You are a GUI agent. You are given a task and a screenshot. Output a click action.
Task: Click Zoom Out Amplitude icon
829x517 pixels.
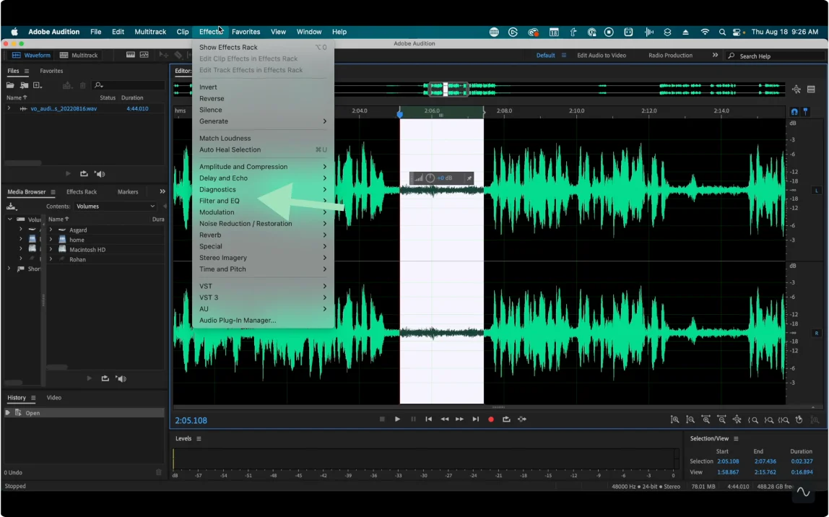tap(690, 420)
